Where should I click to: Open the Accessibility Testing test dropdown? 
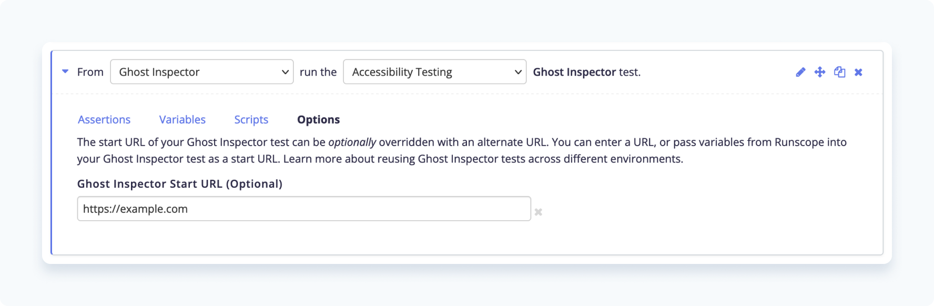pos(434,72)
